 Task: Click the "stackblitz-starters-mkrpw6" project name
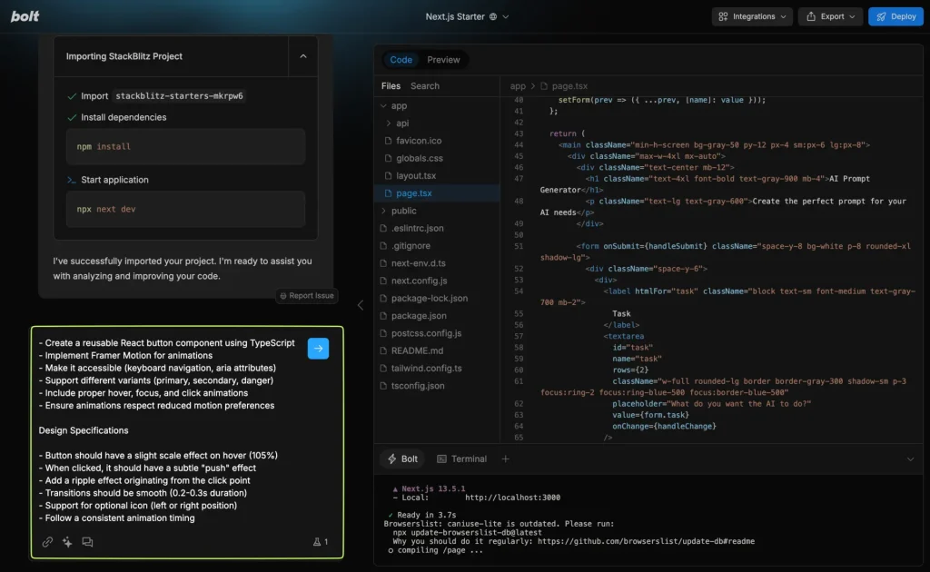click(x=179, y=96)
